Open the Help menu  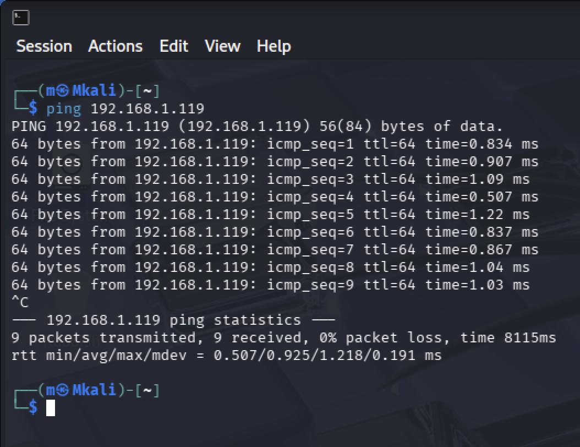[x=273, y=47]
